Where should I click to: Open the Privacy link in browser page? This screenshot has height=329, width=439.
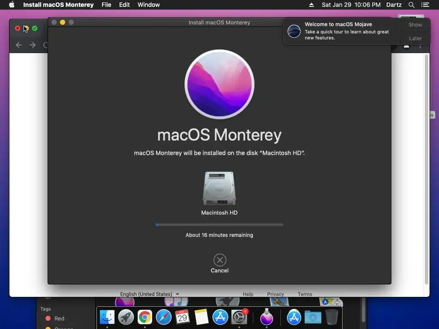[275, 294]
